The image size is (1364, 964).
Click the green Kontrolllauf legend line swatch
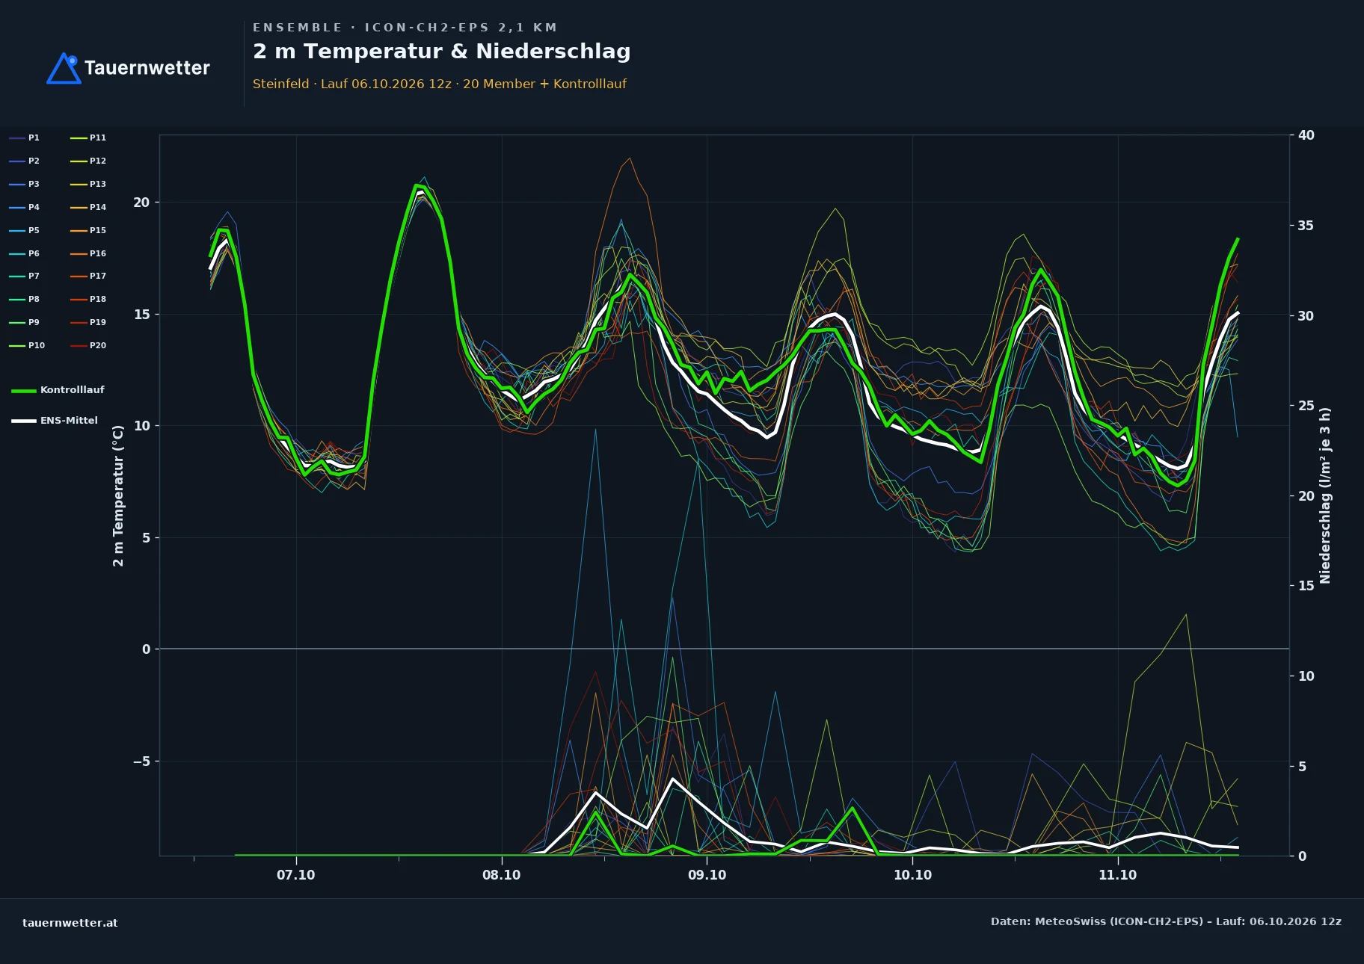(x=24, y=391)
